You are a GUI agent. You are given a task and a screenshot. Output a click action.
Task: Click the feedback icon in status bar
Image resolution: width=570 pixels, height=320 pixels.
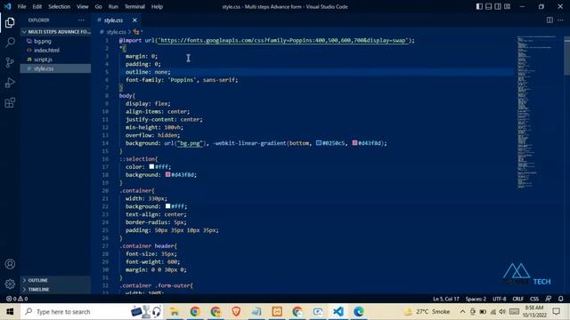tap(549, 299)
